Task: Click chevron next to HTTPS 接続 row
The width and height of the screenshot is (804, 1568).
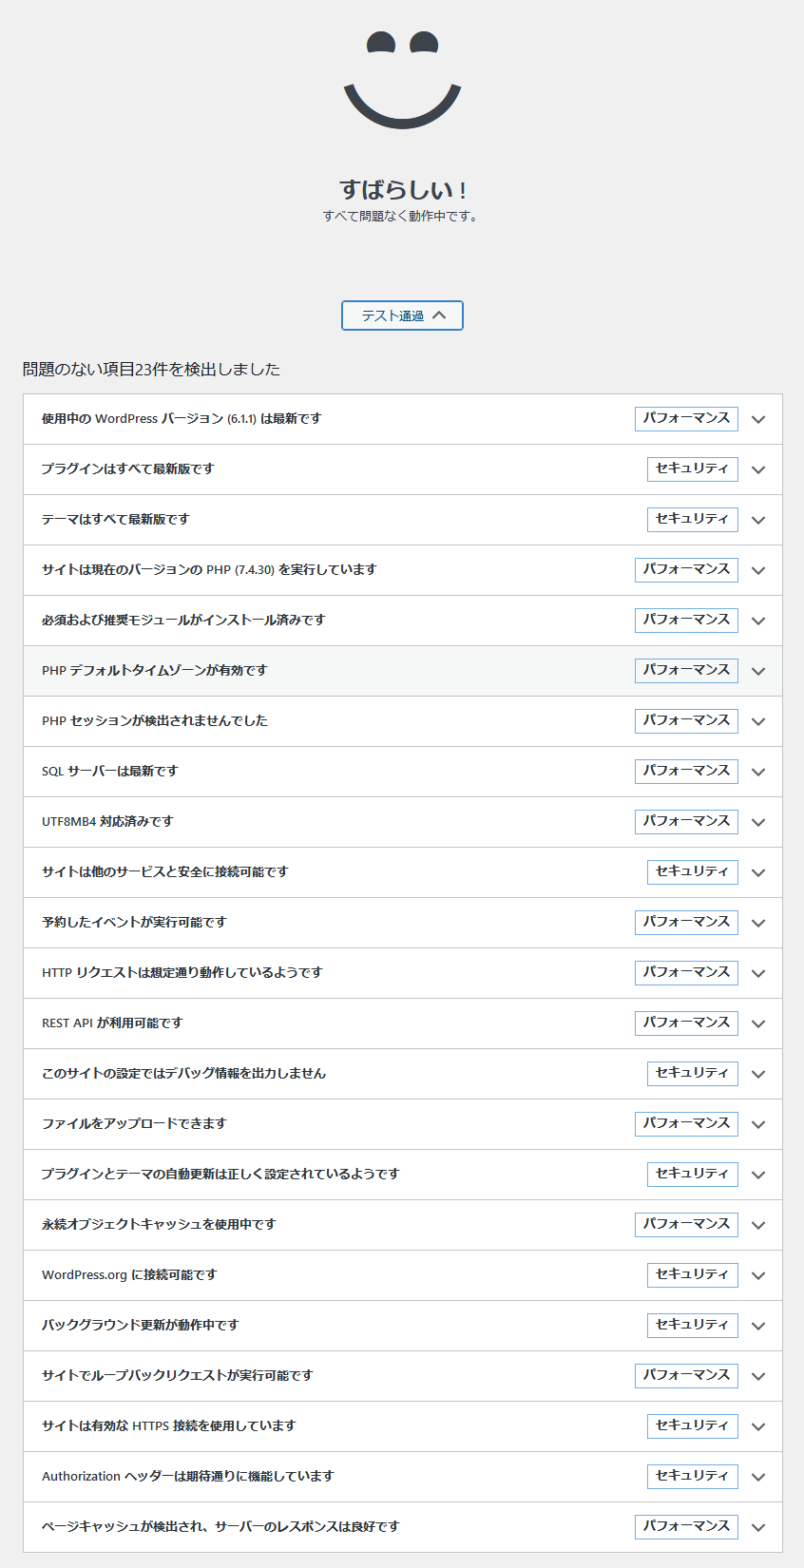Action: pyautogui.click(x=757, y=1426)
